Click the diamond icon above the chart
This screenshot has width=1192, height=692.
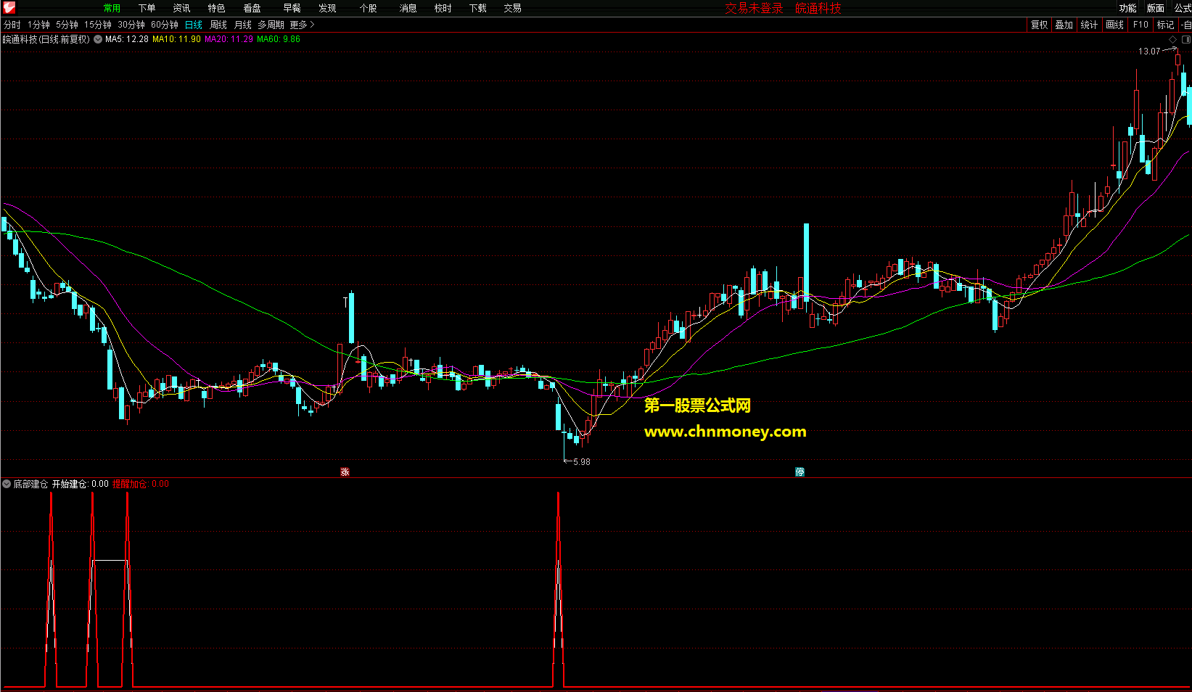[1173, 39]
